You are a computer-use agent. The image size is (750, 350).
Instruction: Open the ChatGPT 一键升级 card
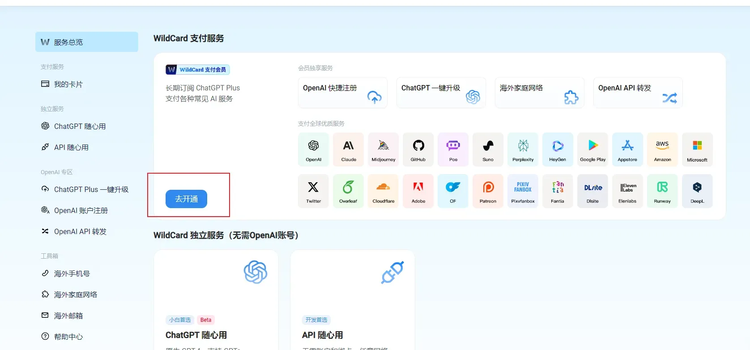click(x=441, y=93)
